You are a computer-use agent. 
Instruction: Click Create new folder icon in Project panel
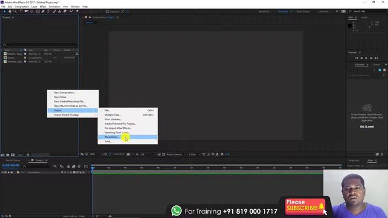coord(8,155)
